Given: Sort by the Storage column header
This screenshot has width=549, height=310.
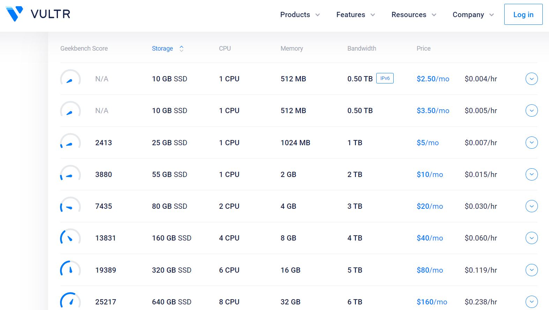Looking at the screenshot, I should click(x=162, y=49).
